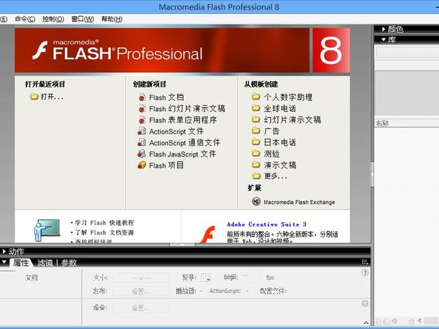Switch to the 参数 tab
439x329 pixels.
[69, 263]
